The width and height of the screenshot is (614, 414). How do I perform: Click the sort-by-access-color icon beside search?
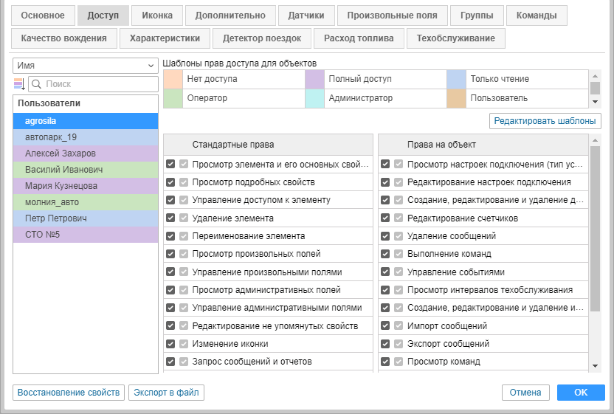click(19, 85)
